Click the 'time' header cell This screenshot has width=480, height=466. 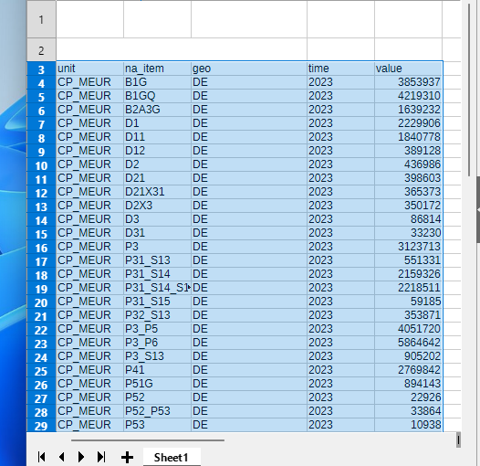pos(340,69)
